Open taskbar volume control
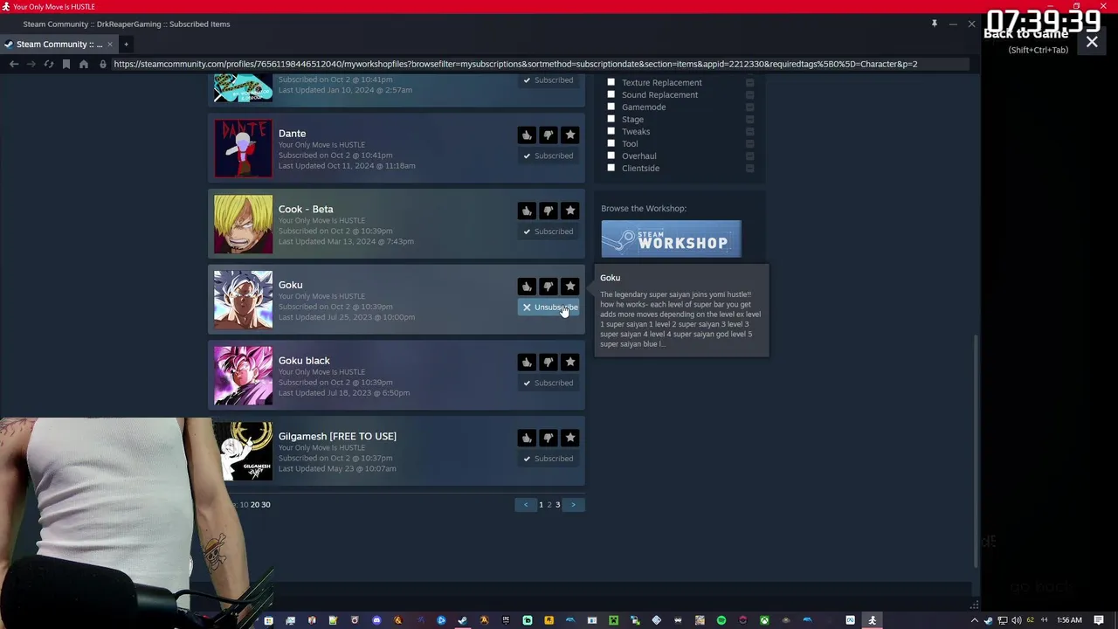Image resolution: width=1118 pixels, height=629 pixels. (1016, 620)
